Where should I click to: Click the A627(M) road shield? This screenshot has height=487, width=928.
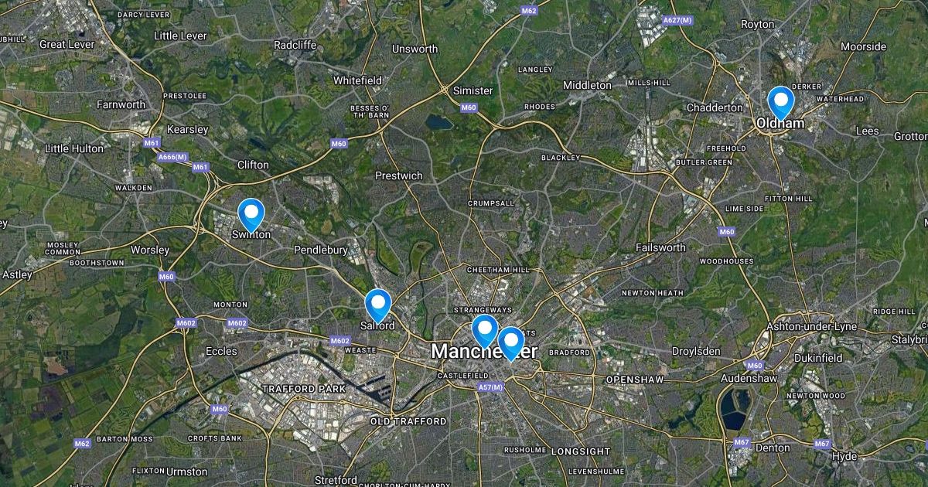pyautogui.click(x=678, y=19)
